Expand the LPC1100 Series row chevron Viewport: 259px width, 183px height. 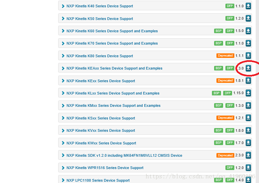tap(63, 180)
